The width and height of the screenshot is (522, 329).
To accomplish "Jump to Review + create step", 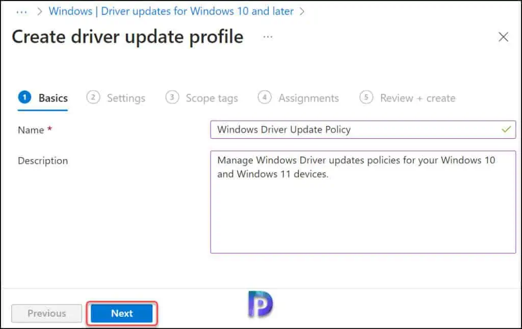I will click(407, 98).
